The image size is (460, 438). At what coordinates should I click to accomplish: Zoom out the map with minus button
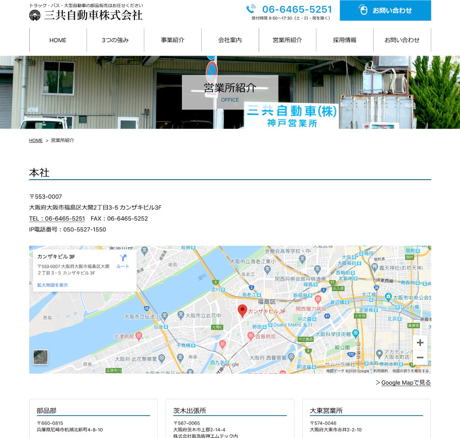point(420,358)
